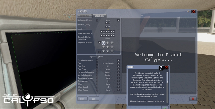
Task: Select sequence number 1
Action: (103, 43)
